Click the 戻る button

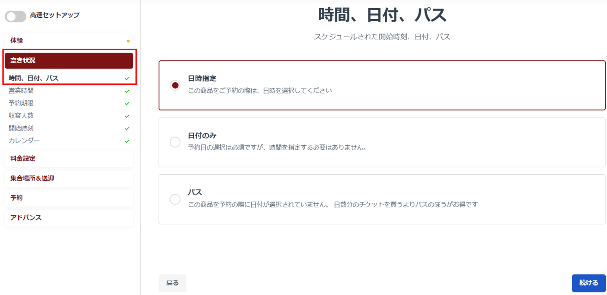pos(172,283)
